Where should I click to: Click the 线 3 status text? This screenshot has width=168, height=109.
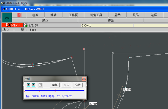click(x=6, y=30)
